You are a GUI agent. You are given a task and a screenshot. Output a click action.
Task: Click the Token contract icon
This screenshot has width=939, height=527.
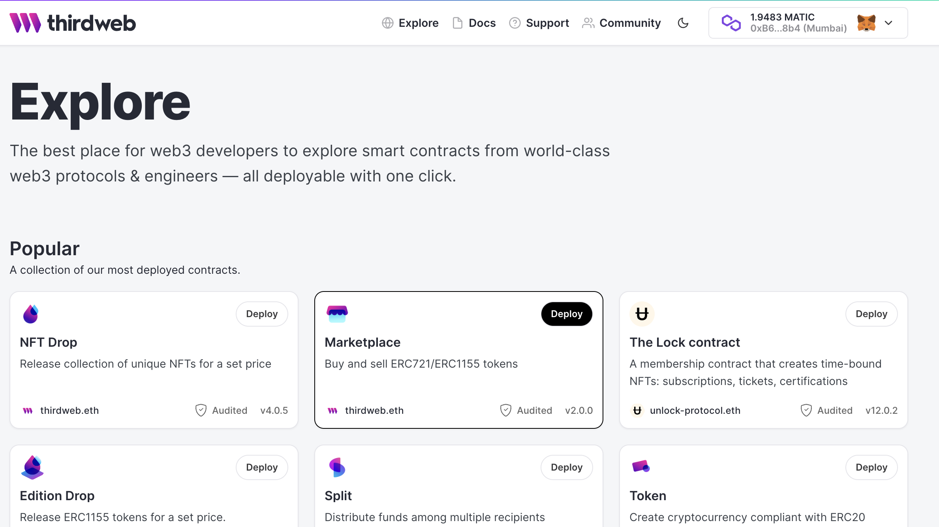pyautogui.click(x=640, y=466)
